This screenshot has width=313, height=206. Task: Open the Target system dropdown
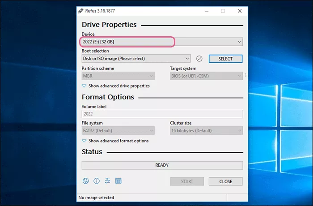tap(206, 76)
